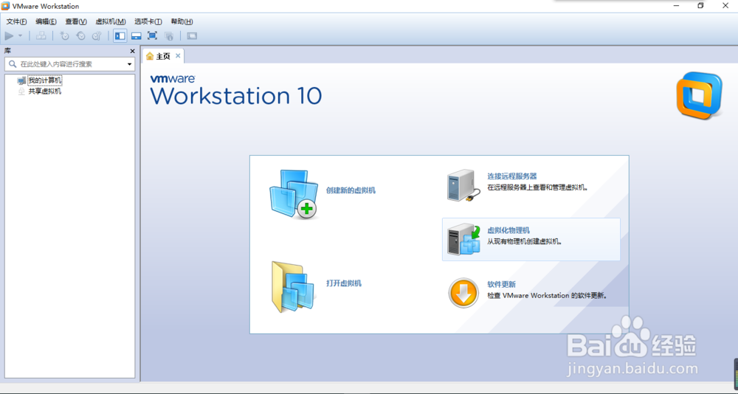
Task: Click the 软件更新 link
Action: (501, 284)
